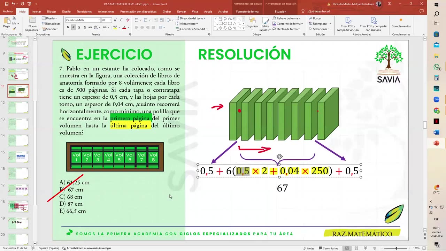
Task: Open the Efectos de forma dropdown
Action: (287, 29)
